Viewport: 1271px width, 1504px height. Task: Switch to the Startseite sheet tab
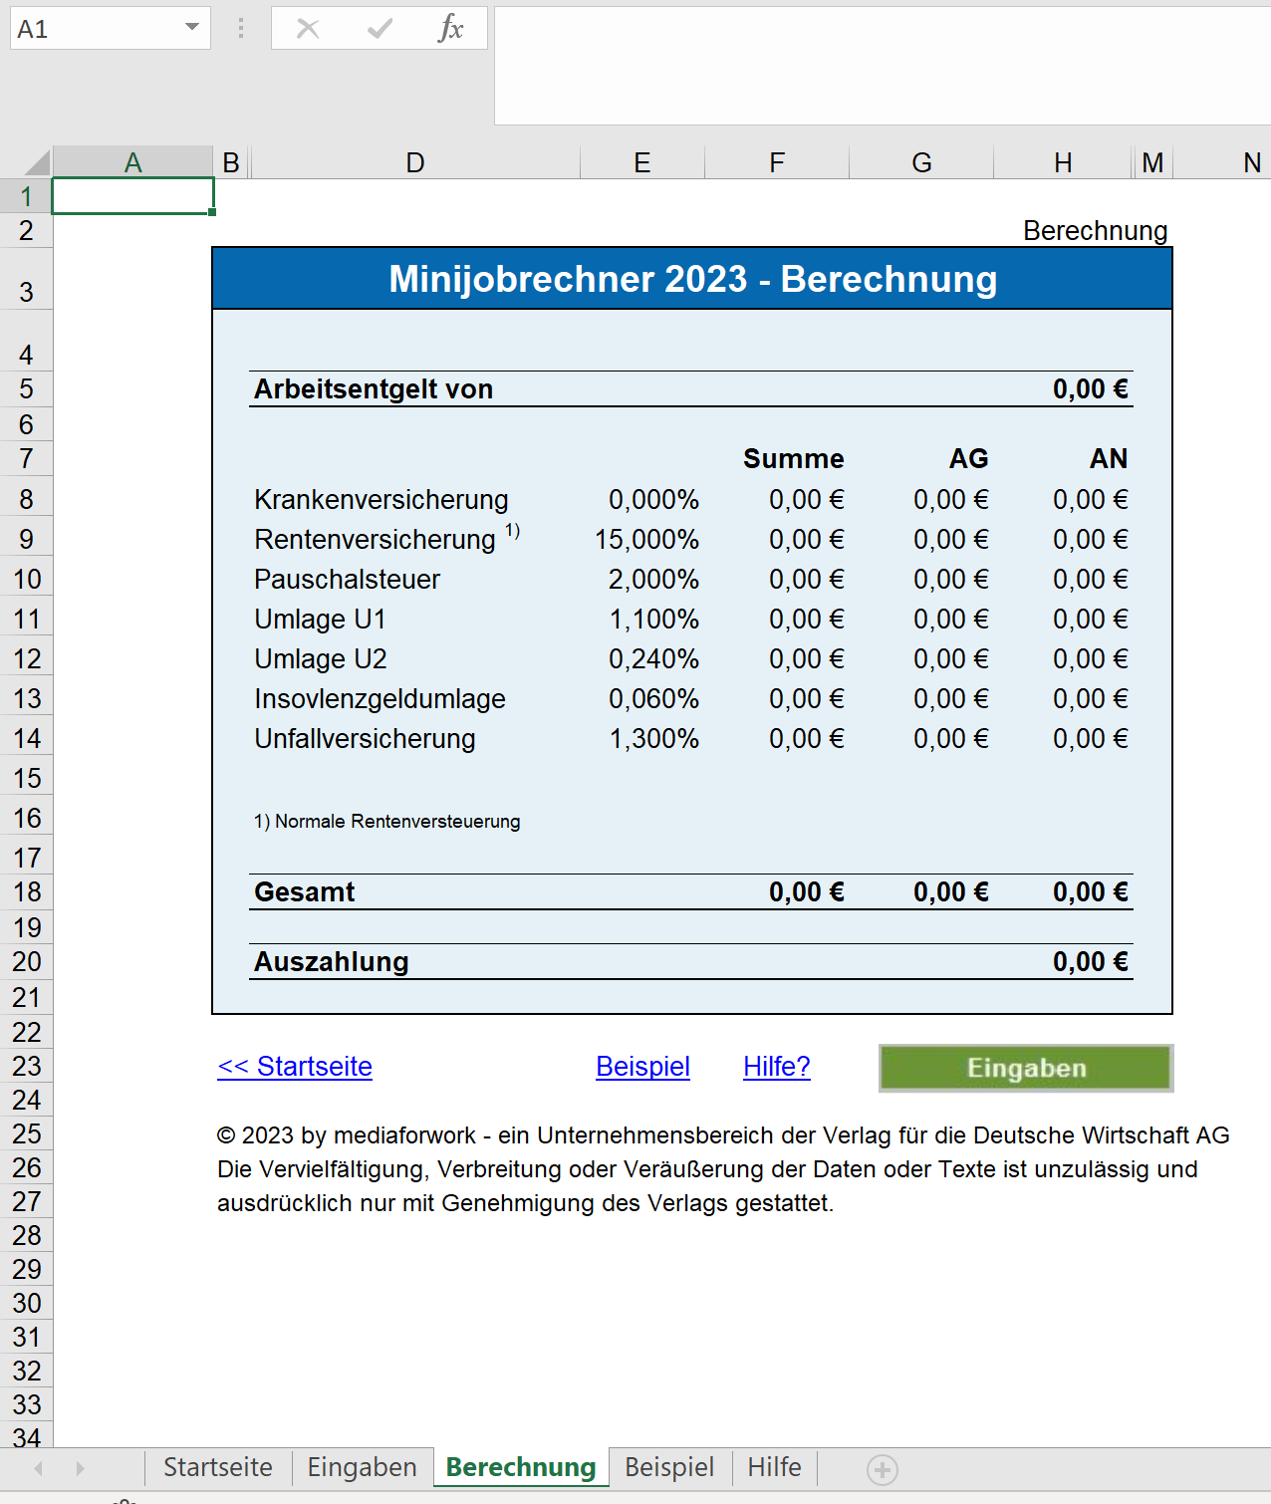217,1467
